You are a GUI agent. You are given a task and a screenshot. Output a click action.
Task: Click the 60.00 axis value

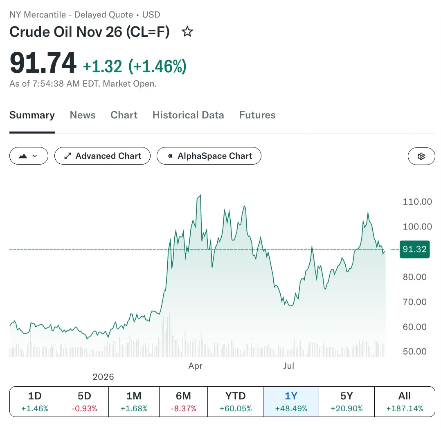415,327
